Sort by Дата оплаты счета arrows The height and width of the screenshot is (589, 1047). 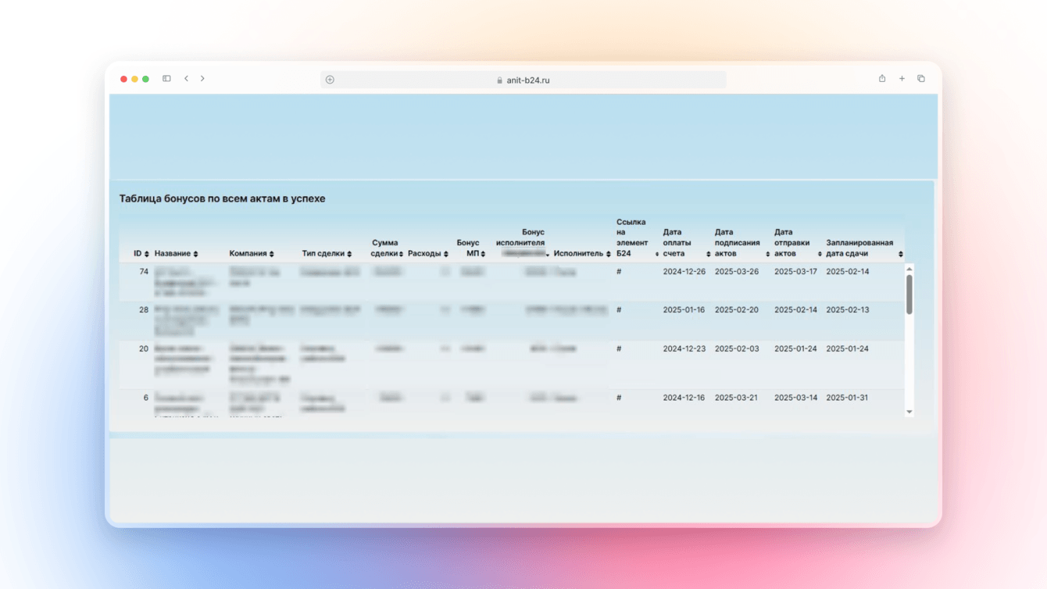tap(709, 254)
